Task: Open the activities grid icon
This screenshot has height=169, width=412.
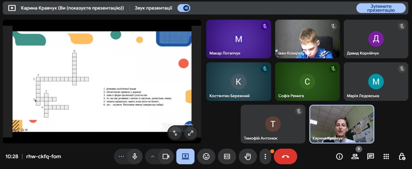Action: (x=386, y=156)
